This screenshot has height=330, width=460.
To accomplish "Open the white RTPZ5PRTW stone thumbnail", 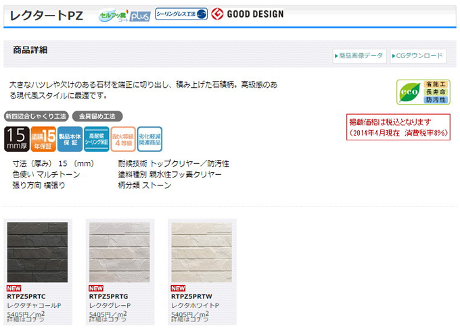I will pyautogui.click(x=202, y=252).
